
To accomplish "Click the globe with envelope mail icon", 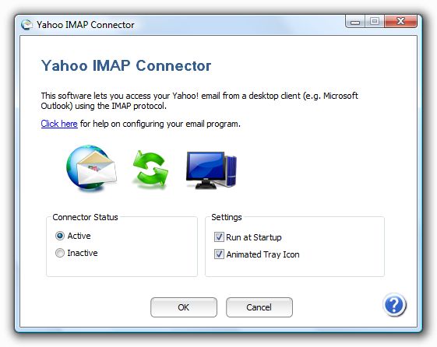I will (x=91, y=167).
